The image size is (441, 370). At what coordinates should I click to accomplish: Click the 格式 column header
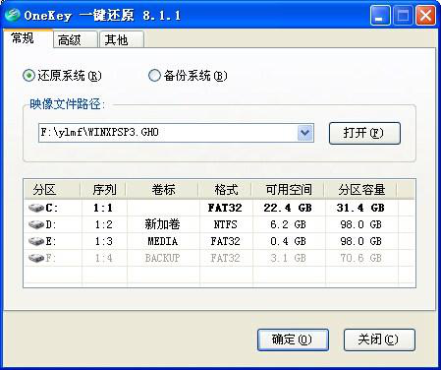click(226, 190)
